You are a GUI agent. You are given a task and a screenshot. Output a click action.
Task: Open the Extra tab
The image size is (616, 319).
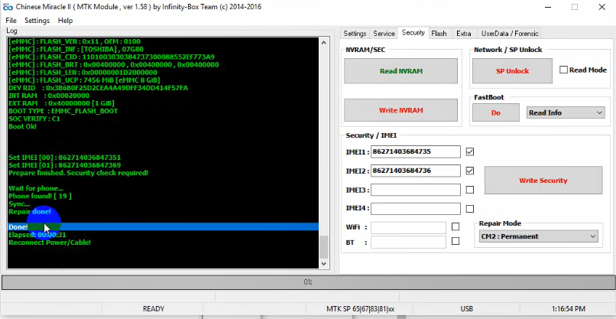coord(464,34)
